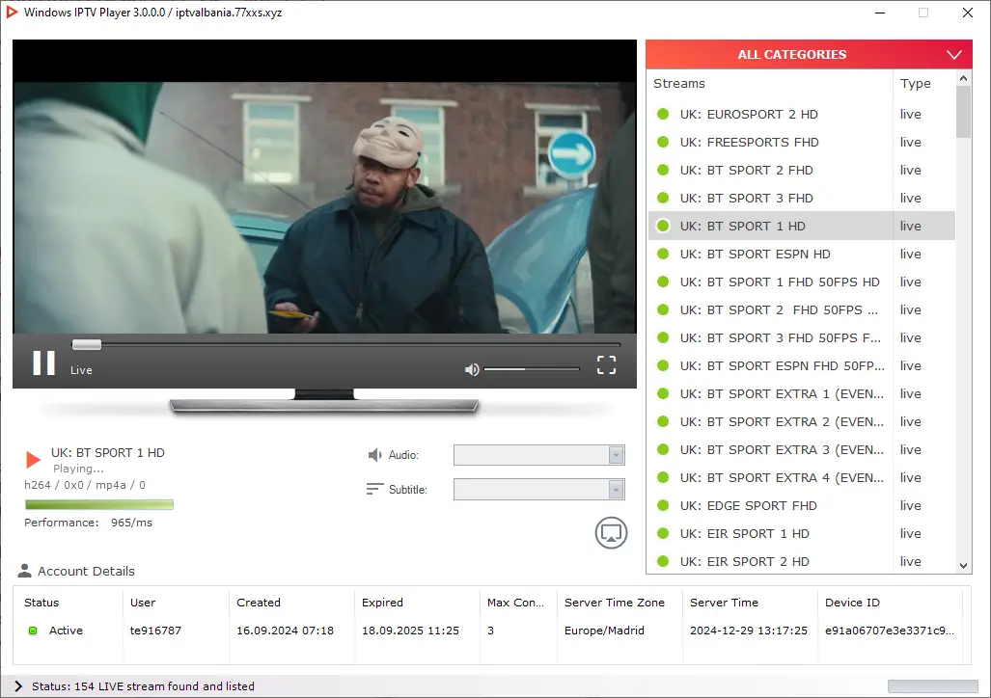Click the green Active status indicator icon
Image resolution: width=991 pixels, height=698 pixels.
(x=33, y=631)
